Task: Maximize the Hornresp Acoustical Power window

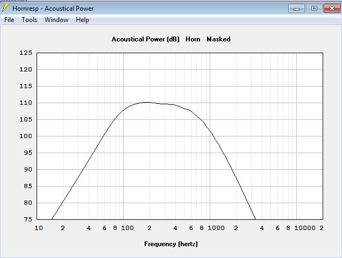Action: pos(314,9)
